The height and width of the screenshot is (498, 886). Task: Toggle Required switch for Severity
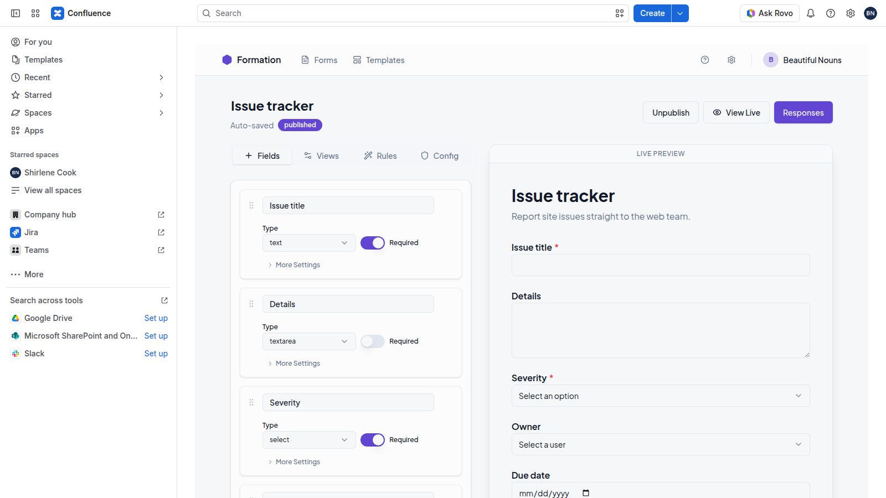point(373,440)
